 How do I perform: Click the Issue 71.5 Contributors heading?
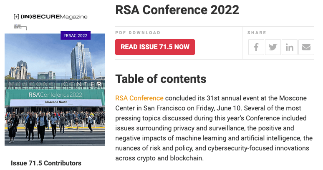[x=46, y=163]
